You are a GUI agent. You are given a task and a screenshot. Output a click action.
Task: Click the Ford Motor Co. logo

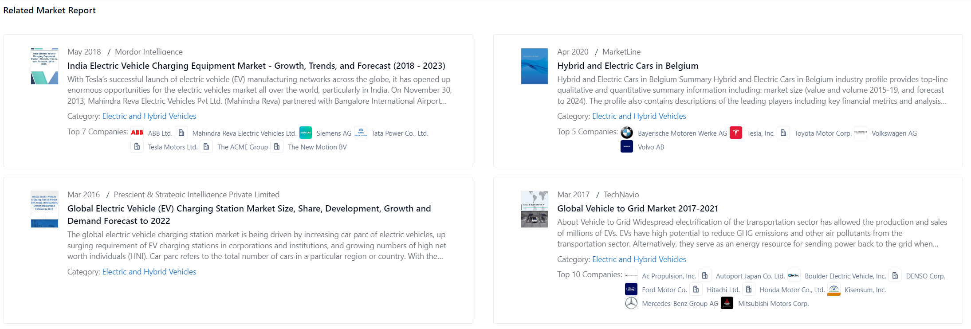click(x=631, y=290)
